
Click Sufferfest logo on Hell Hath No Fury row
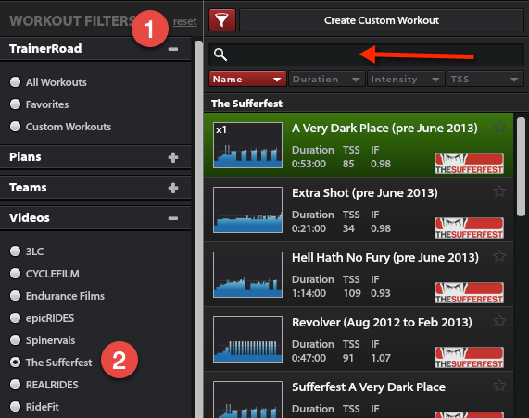pos(469,293)
